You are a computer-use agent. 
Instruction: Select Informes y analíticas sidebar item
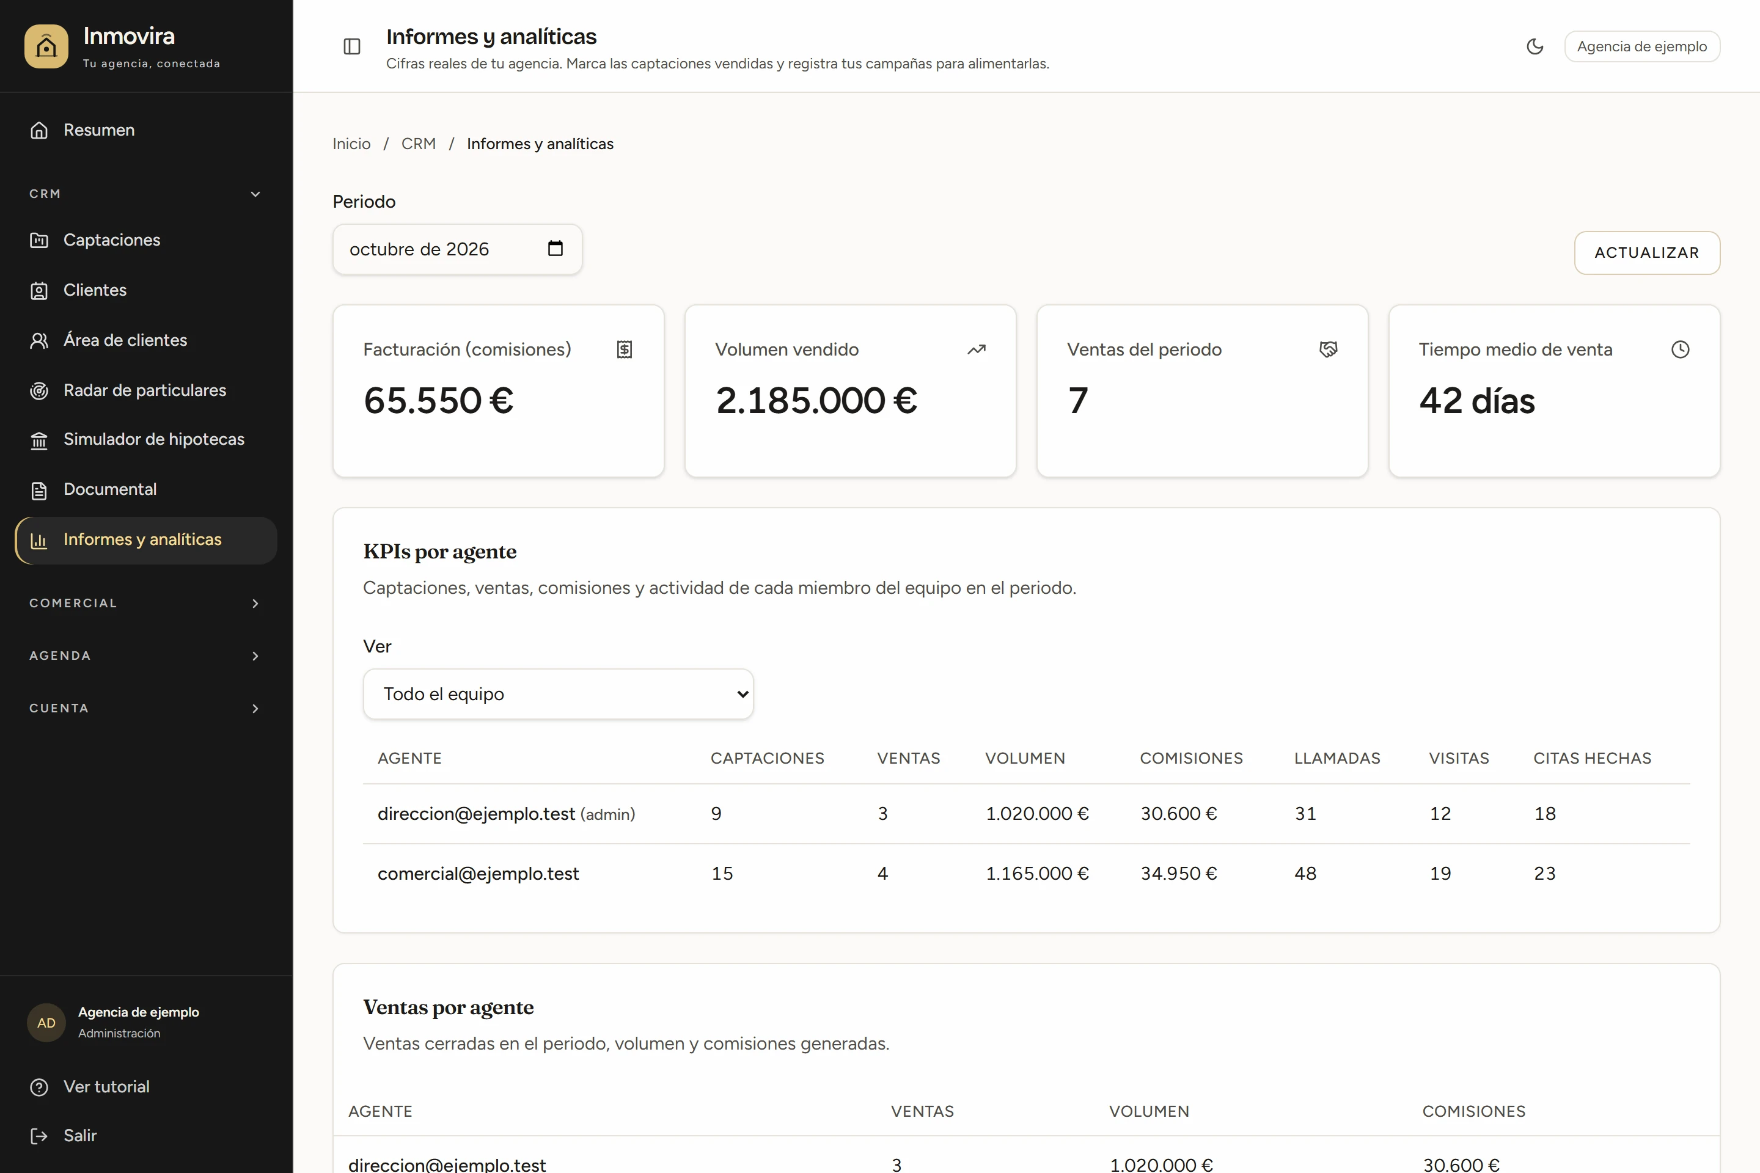pos(146,540)
